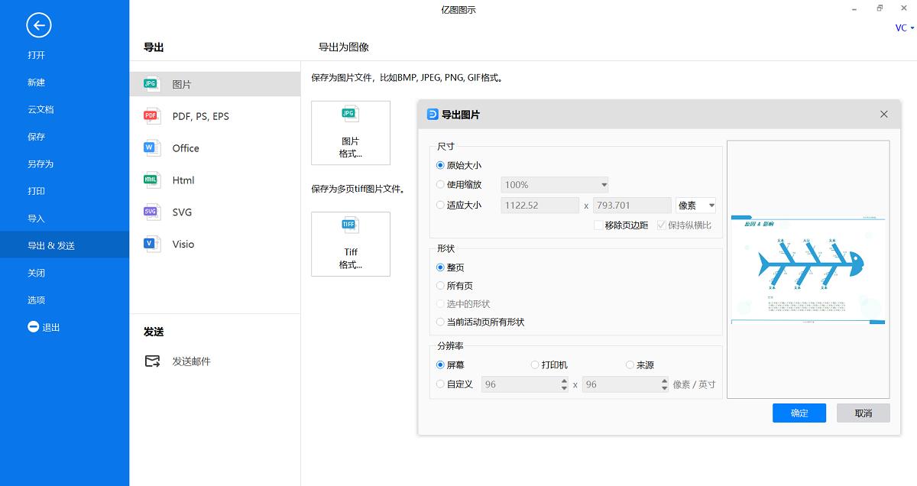
Task: Select the JPG 图片 export format icon
Action: (x=151, y=83)
